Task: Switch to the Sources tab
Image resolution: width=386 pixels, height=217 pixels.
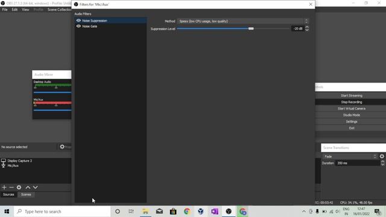Action: coord(8,195)
